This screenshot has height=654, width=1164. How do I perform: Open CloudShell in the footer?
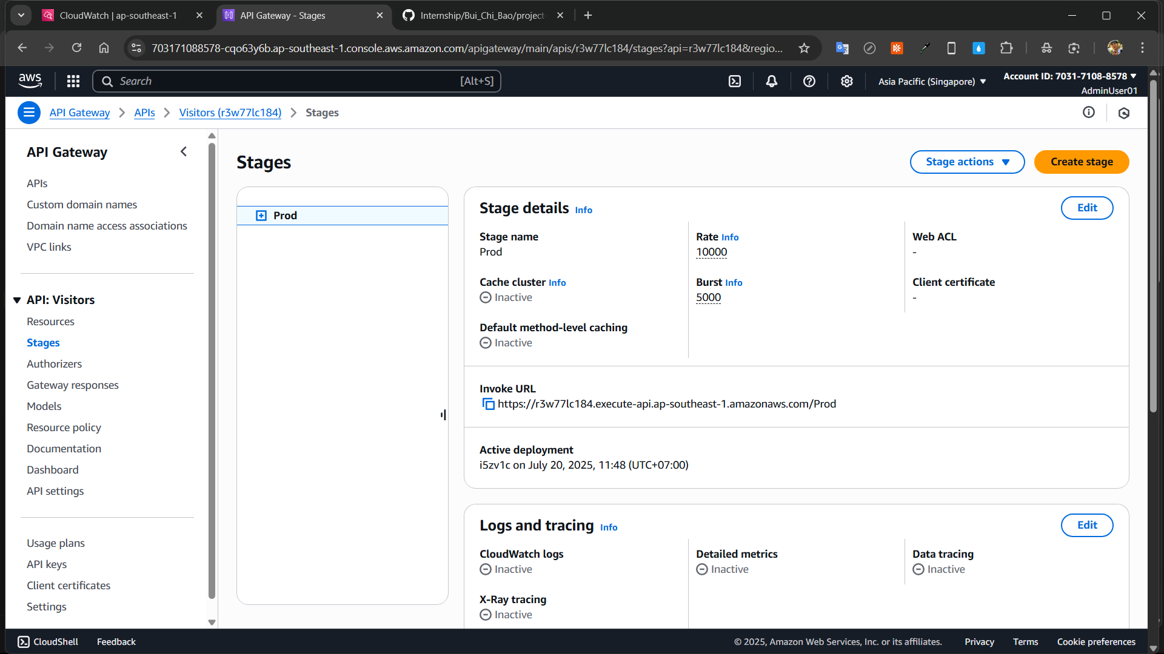48,642
